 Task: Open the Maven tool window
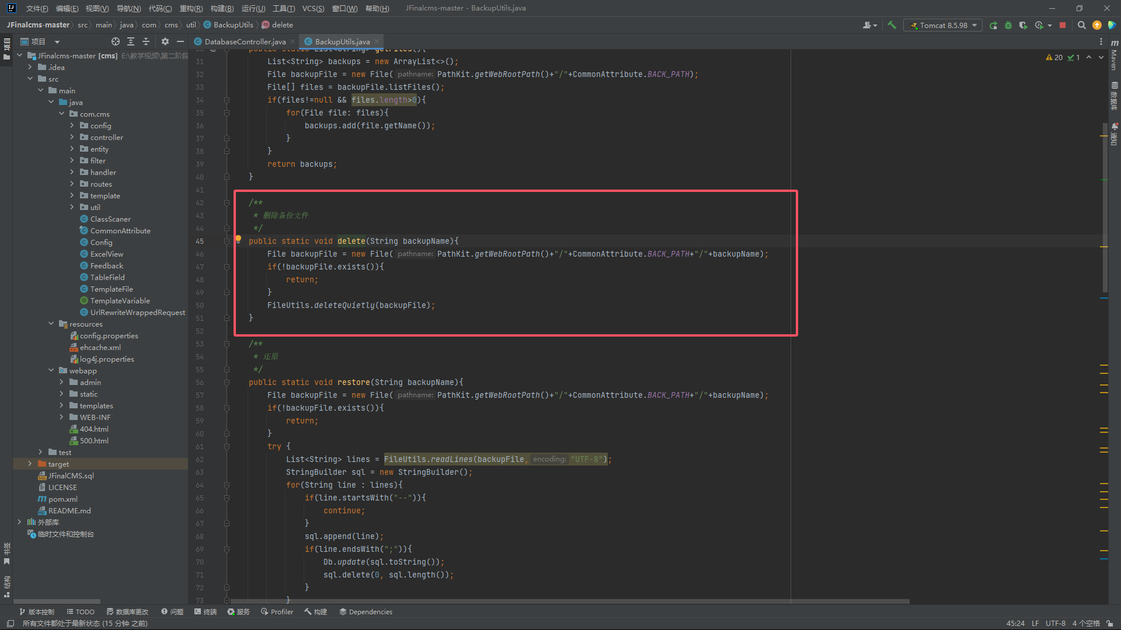[x=1114, y=57]
